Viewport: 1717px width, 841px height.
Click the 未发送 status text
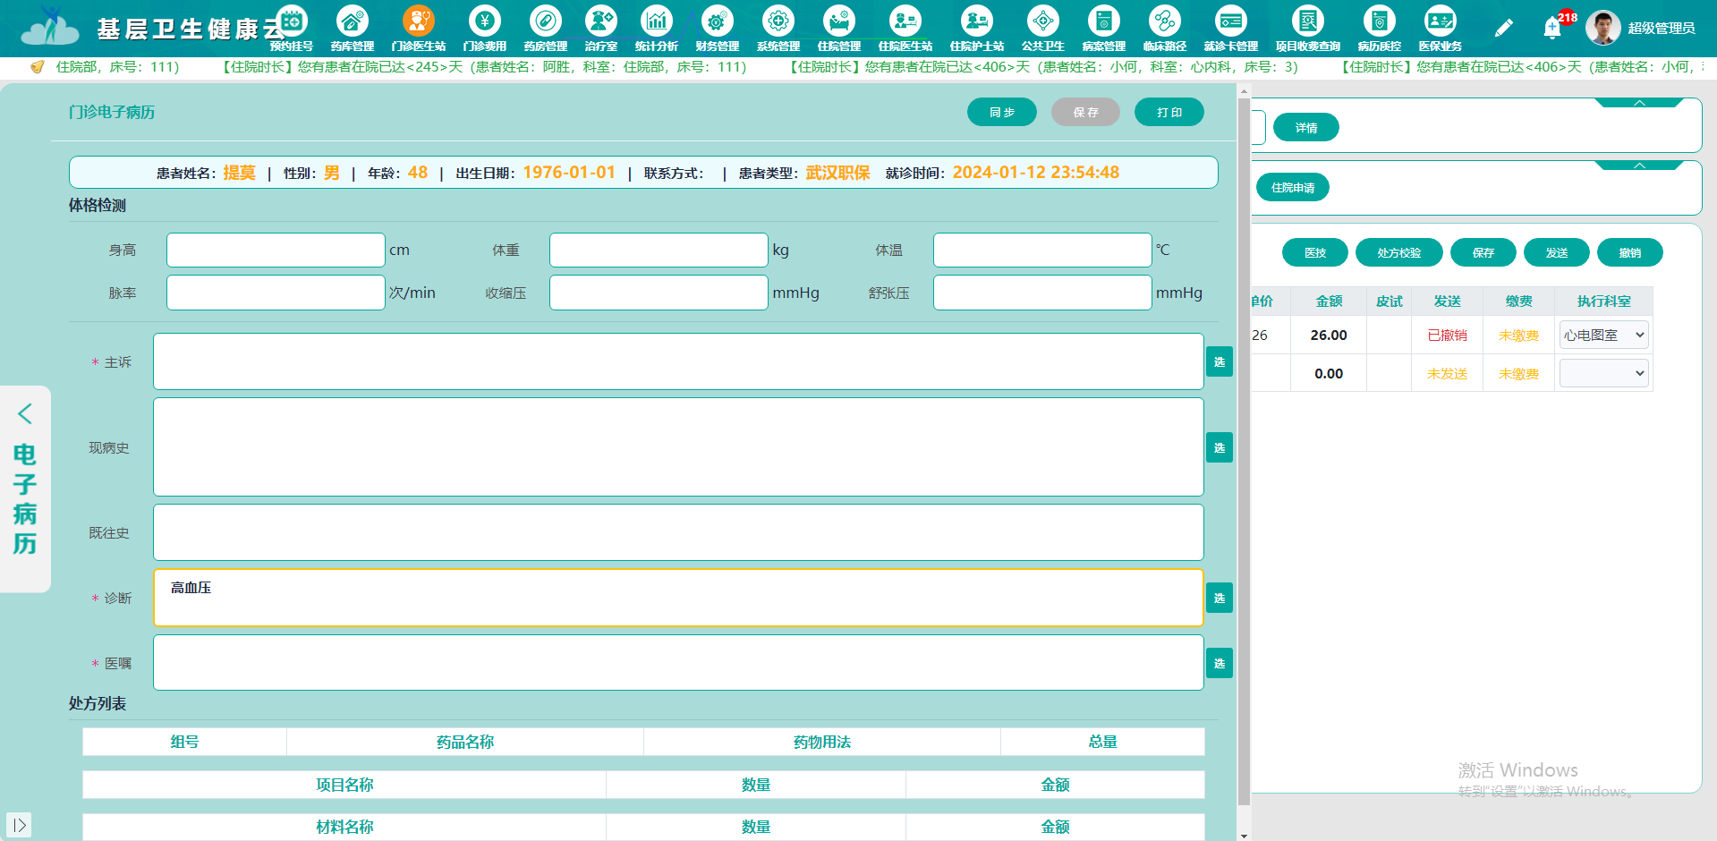(x=1447, y=374)
